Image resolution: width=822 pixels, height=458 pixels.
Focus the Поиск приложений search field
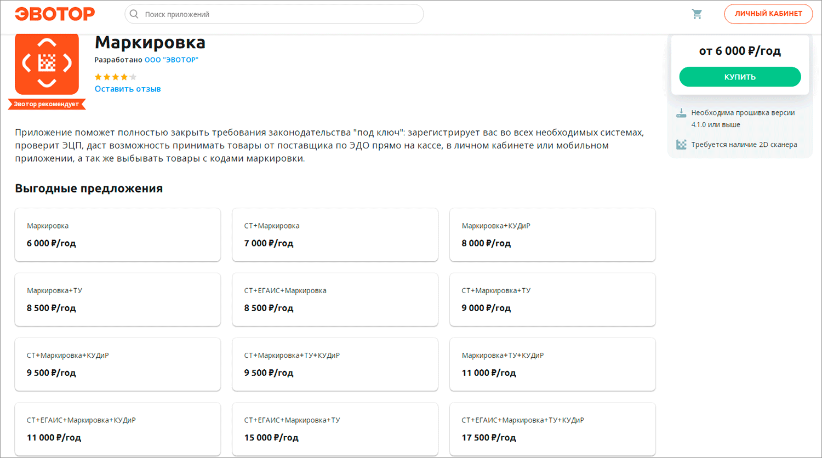click(274, 14)
